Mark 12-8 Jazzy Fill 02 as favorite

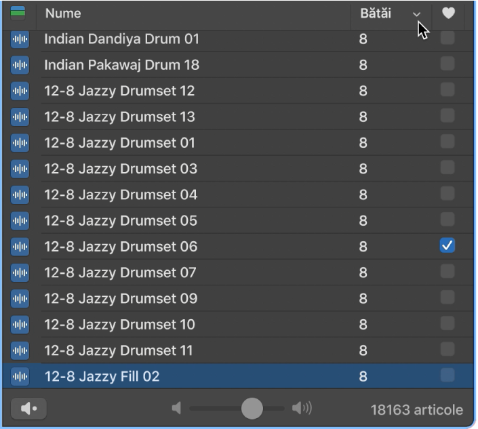tap(447, 375)
